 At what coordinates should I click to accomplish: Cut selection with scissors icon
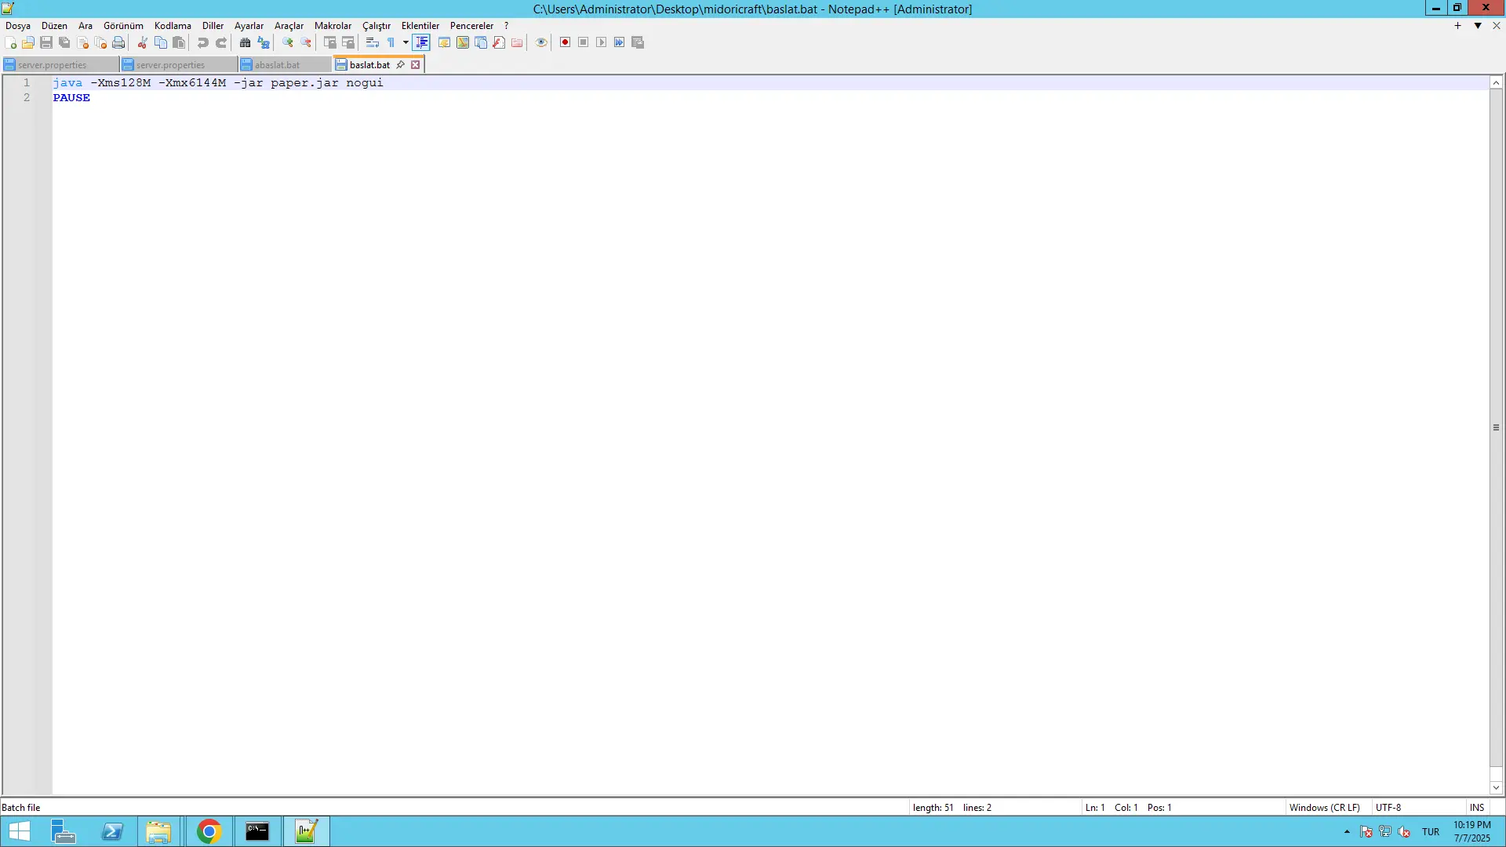click(x=143, y=42)
